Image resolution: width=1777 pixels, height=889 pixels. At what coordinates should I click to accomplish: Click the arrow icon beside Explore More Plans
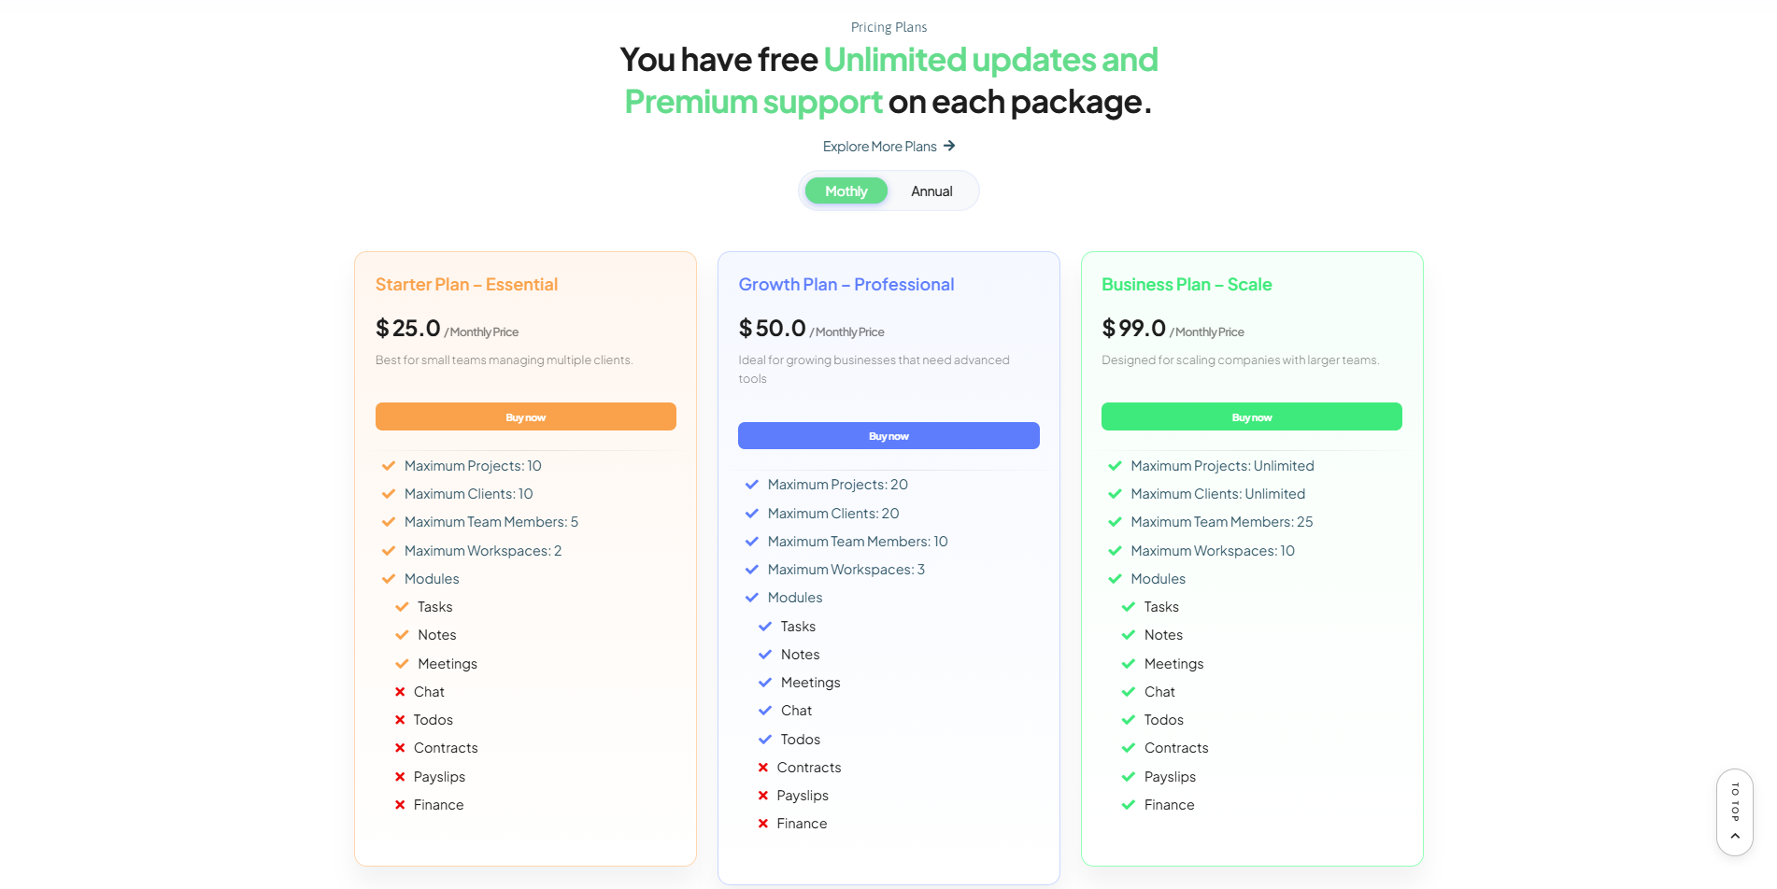point(949,146)
